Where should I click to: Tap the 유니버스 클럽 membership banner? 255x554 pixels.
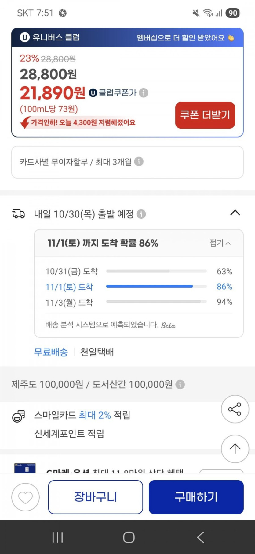[127, 38]
